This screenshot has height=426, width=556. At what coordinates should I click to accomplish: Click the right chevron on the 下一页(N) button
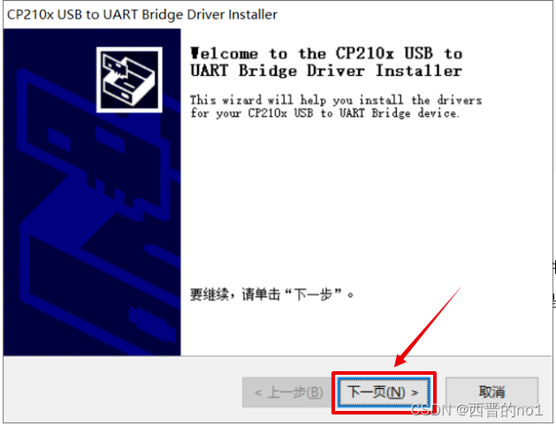(x=415, y=392)
